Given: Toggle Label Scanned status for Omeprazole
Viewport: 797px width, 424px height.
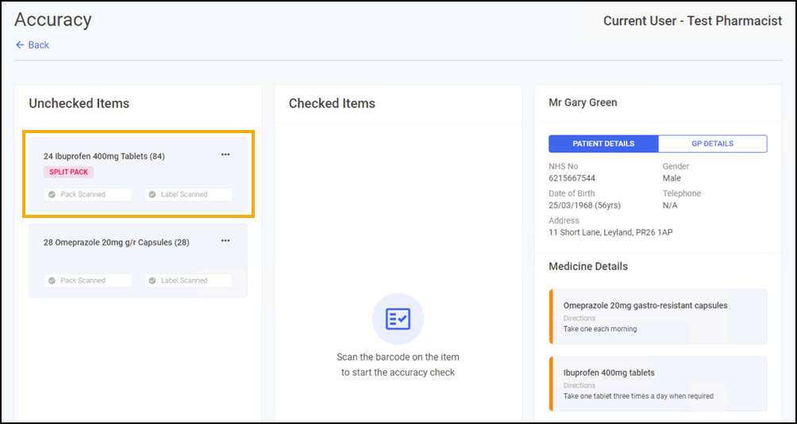Looking at the screenshot, I should [188, 281].
